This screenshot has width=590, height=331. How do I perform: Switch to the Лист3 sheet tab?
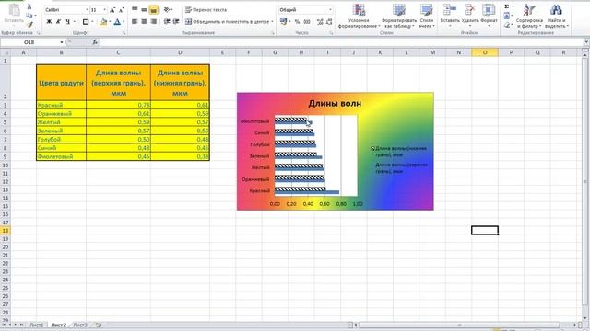tap(80, 325)
